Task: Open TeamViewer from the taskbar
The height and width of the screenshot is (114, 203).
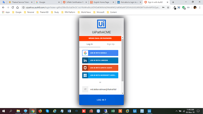Action: (98, 111)
